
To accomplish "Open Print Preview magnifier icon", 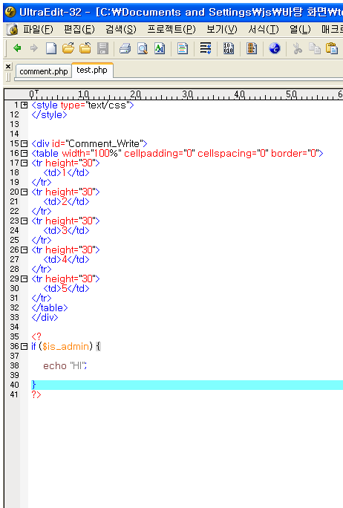I will (x=143, y=48).
